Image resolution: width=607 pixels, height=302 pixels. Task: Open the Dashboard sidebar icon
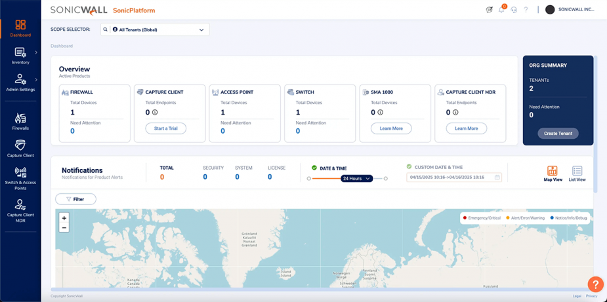20,25
